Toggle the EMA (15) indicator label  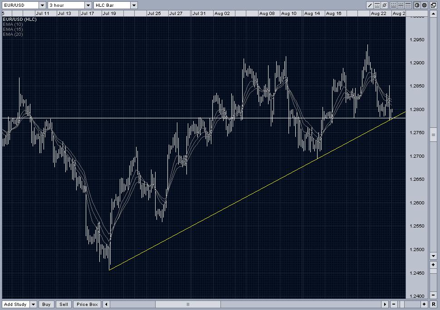(13, 29)
